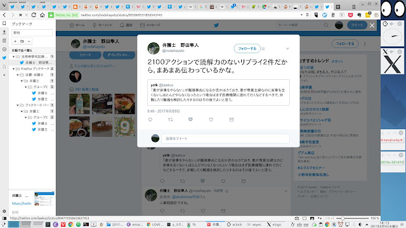Screen dimensions: 406x228
Task: Open the @nodahayato handle in dialog
Action: pyautogui.click(x=173, y=51)
